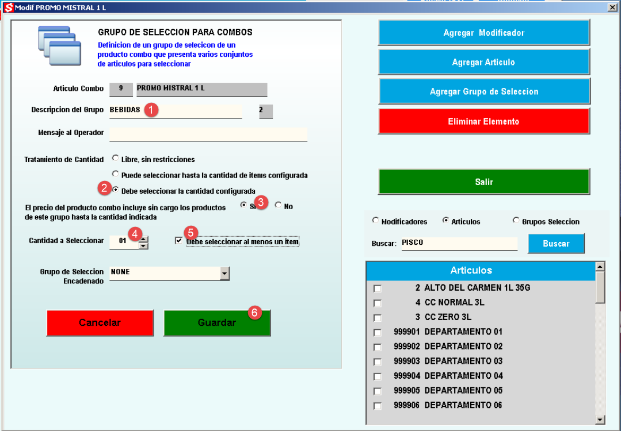Check the box for DEPARTAMENTO 06
The height and width of the screenshot is (431, 621).
[x=378, y=406]
